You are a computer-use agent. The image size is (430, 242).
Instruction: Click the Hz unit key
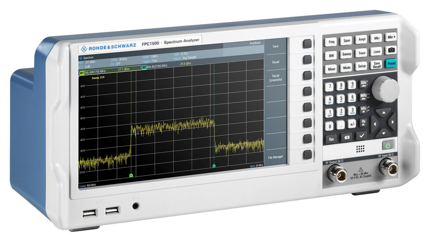coord(364,122)
